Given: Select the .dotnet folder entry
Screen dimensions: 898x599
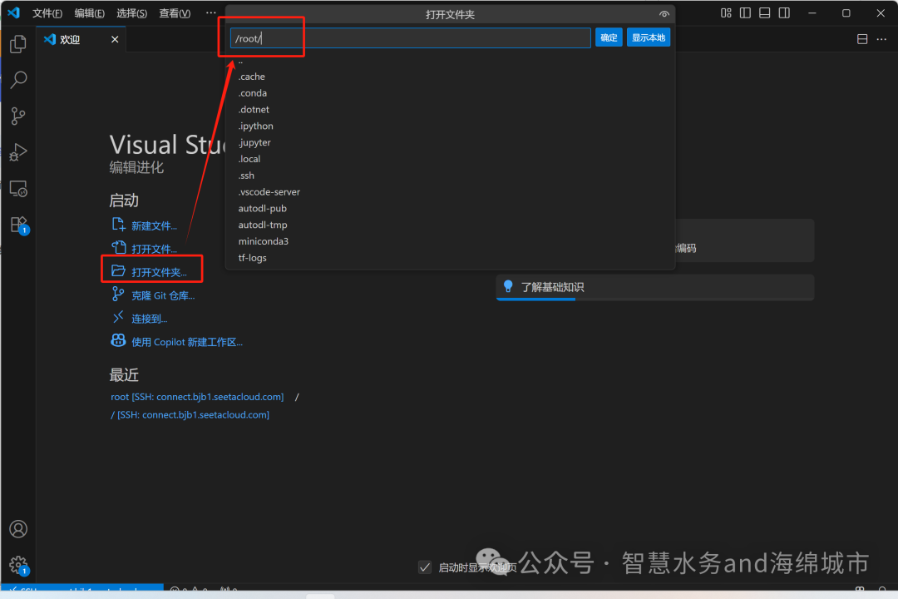Looking at the screenshot, I should point(450,110).
